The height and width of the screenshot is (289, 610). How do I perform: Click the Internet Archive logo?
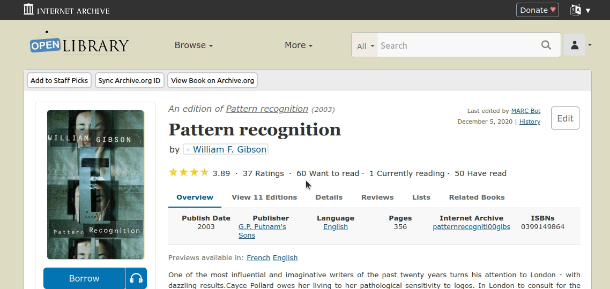click(x=66, y=10)
